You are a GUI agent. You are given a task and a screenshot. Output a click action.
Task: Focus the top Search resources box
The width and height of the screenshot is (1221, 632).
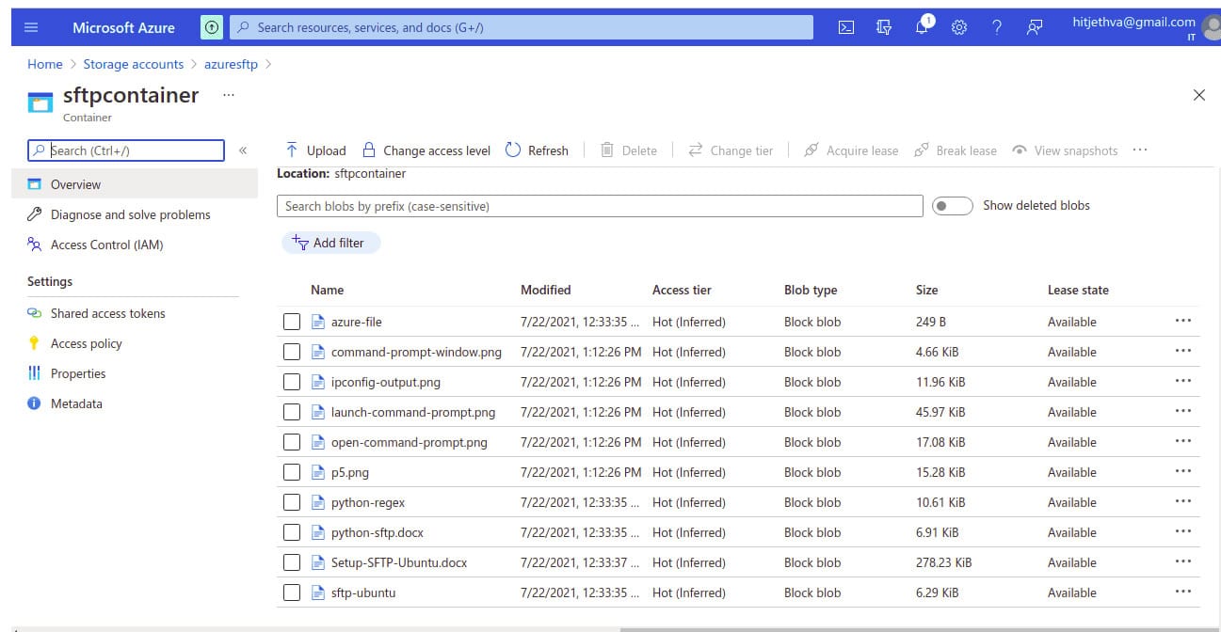tap(522, 27)
